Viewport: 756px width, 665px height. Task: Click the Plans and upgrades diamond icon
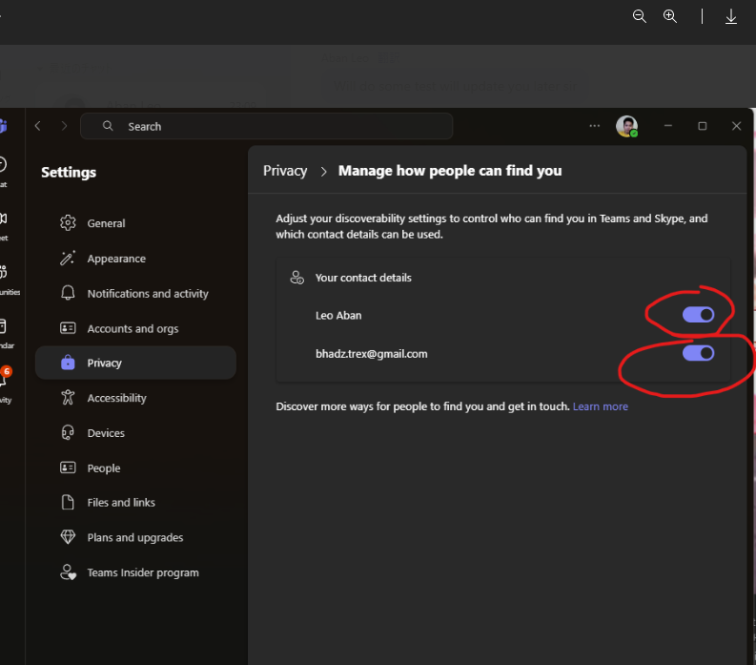pos(68,537)
